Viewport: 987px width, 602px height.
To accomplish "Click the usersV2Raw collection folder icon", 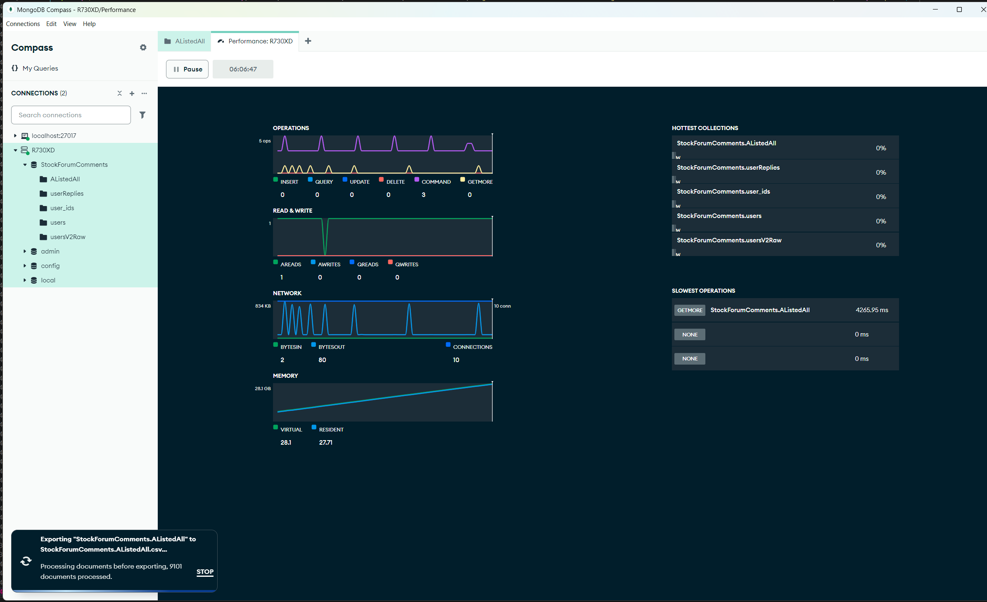I will (43, 237).
